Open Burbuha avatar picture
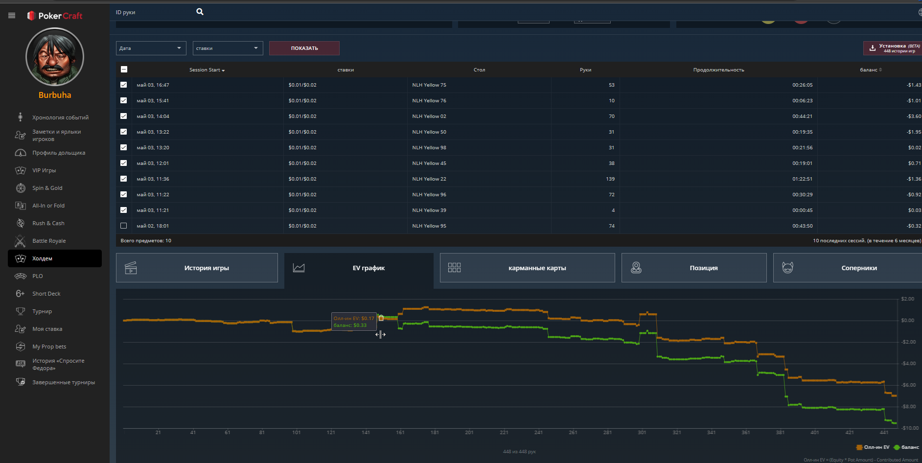This screenshot has width=922, height=463. pos(55,57)
